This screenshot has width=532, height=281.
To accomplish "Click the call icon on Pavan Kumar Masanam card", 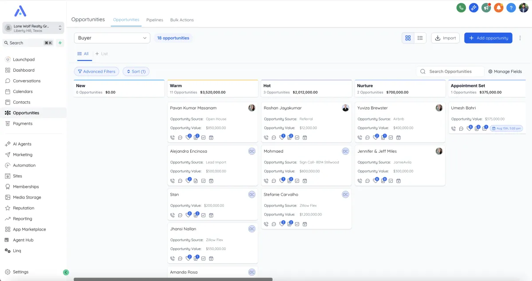I will coord(172,138).
